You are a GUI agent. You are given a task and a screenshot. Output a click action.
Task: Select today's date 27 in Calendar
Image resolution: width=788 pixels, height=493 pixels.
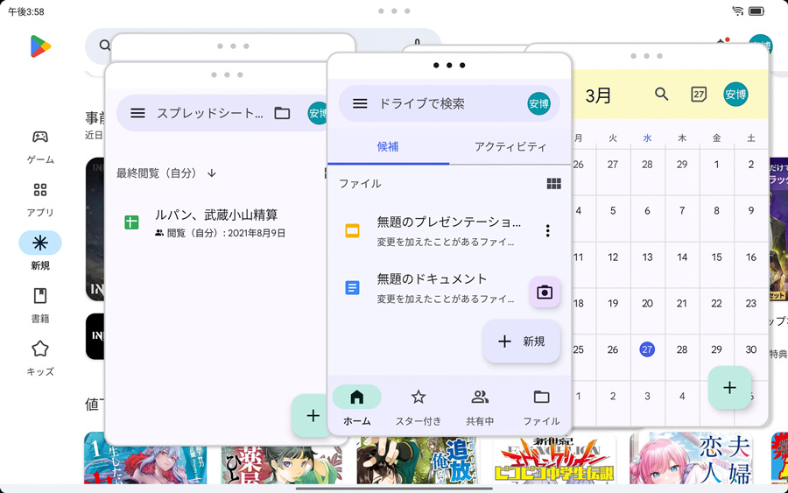(647, 349)
